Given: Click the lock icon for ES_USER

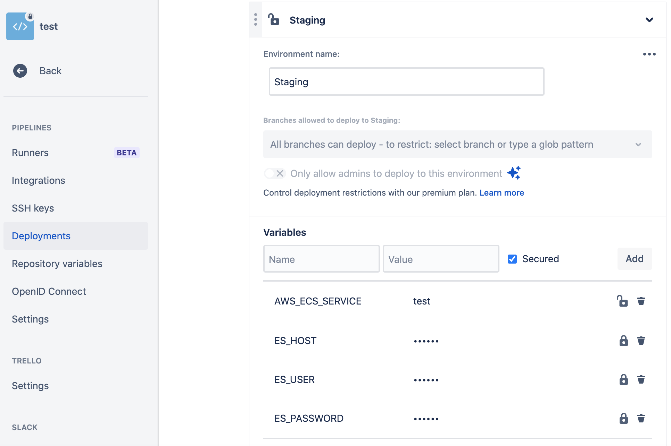Looking at the screenshot, I should [623, 379].
